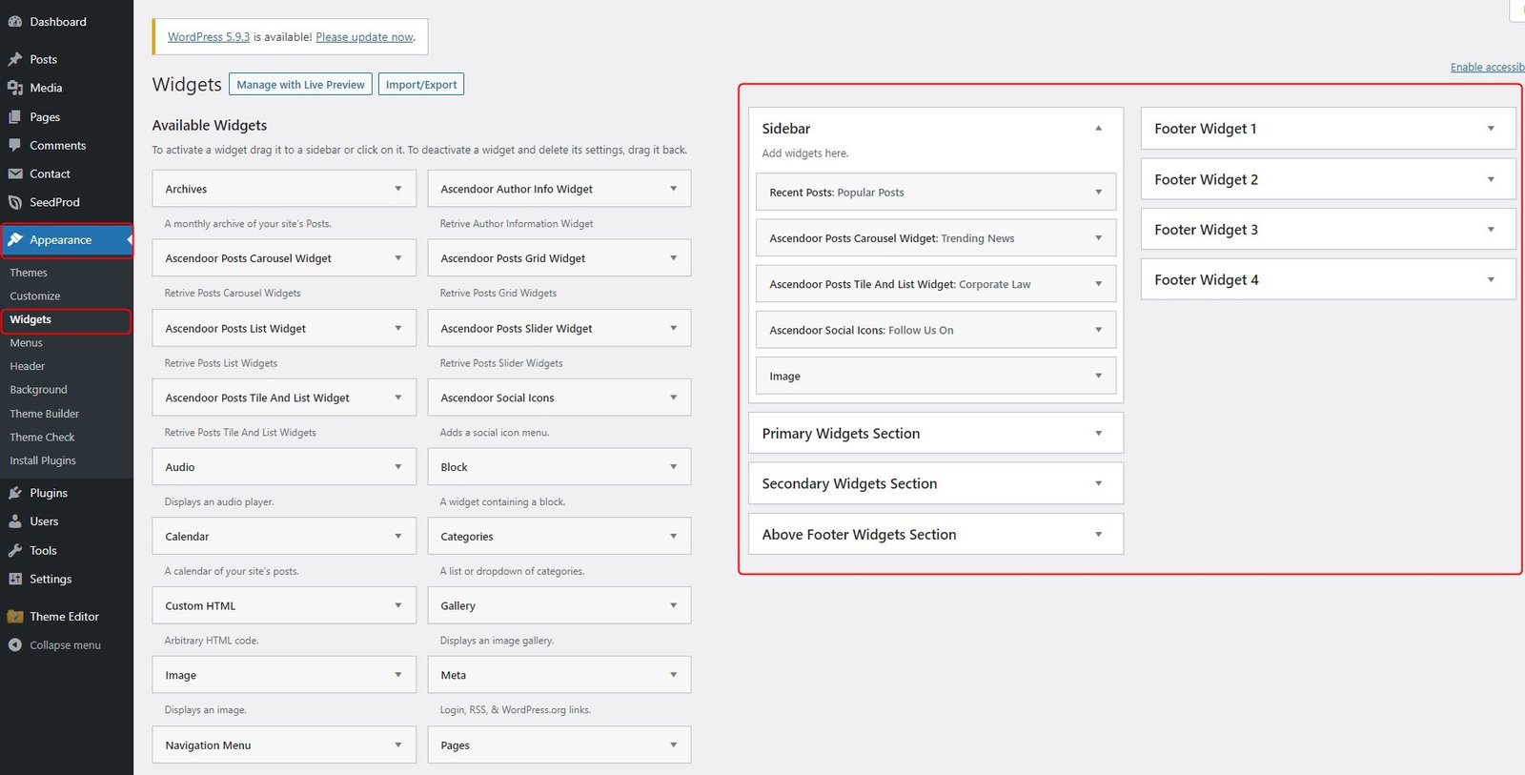This screenshot has width=1525, height=775.
Task: Open Theme Builder in sidebar
Action: [x=45, y=414]
